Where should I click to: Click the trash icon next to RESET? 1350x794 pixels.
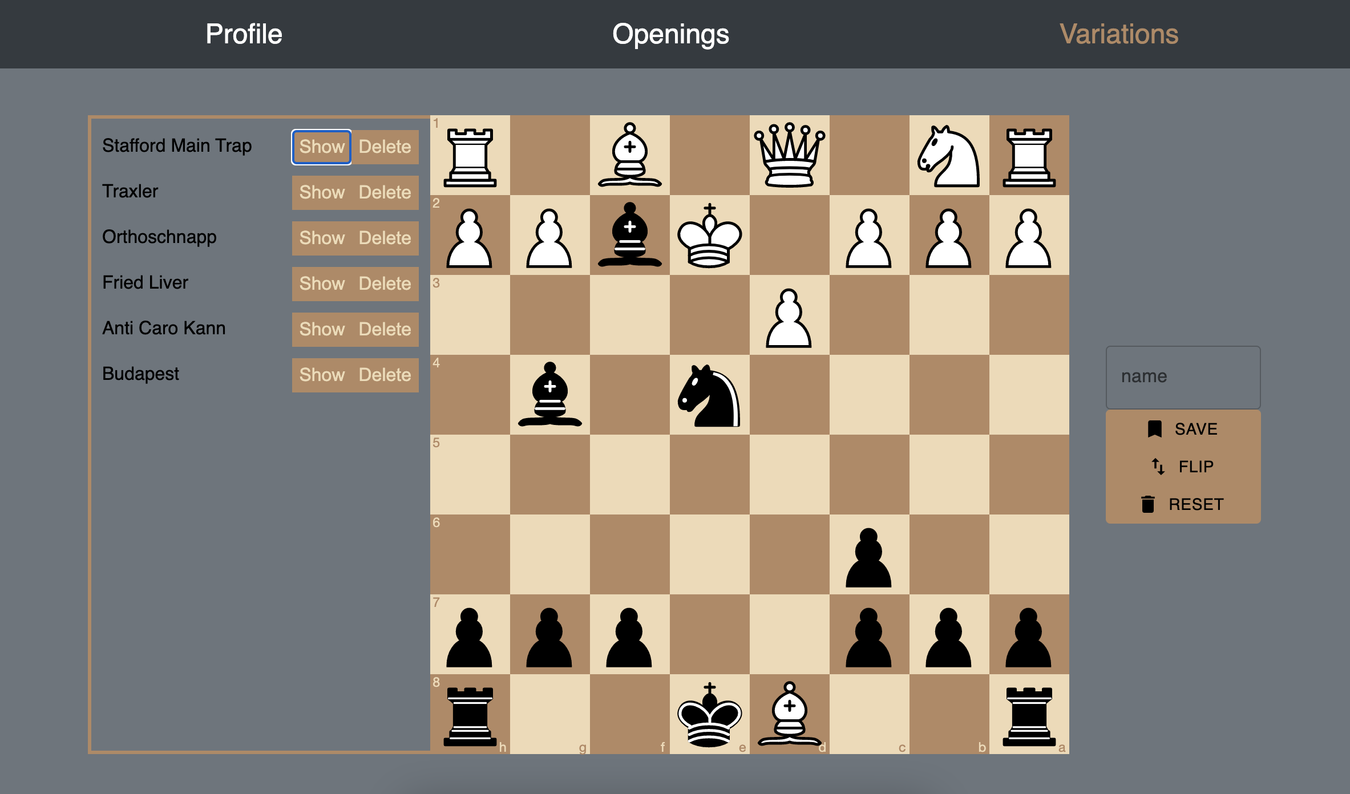pos(1149,504)
